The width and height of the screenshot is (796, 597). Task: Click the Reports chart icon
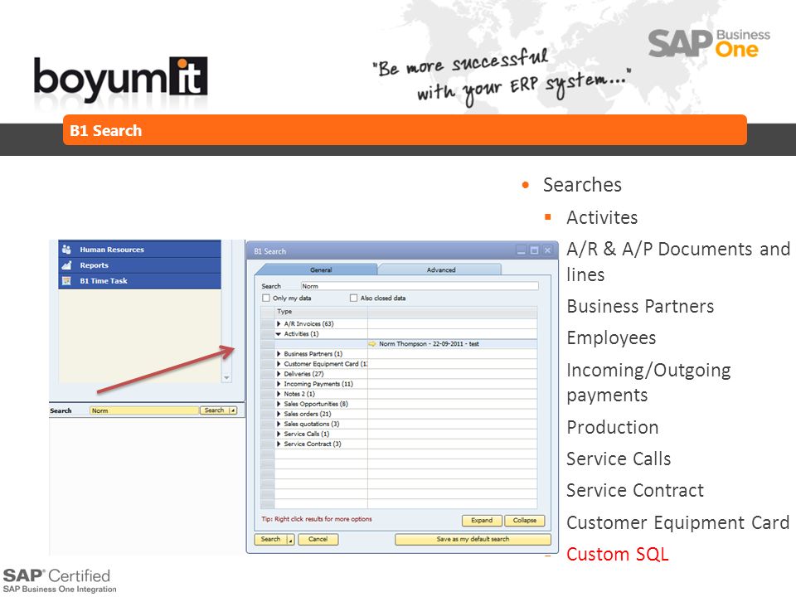tap(66, 265)
